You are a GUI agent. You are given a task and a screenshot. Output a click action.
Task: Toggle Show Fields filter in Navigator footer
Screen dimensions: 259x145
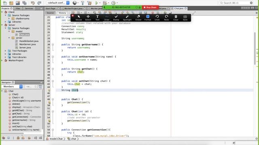pyautogui.click(x=8, y=138)
